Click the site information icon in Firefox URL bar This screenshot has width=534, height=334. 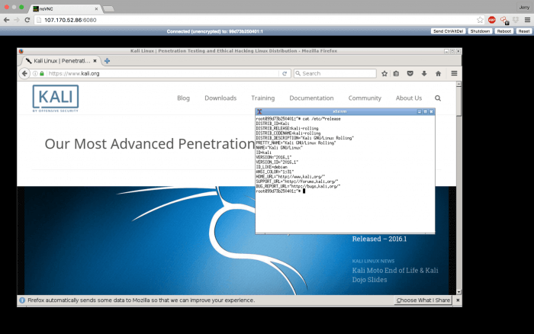pos(35,73)
